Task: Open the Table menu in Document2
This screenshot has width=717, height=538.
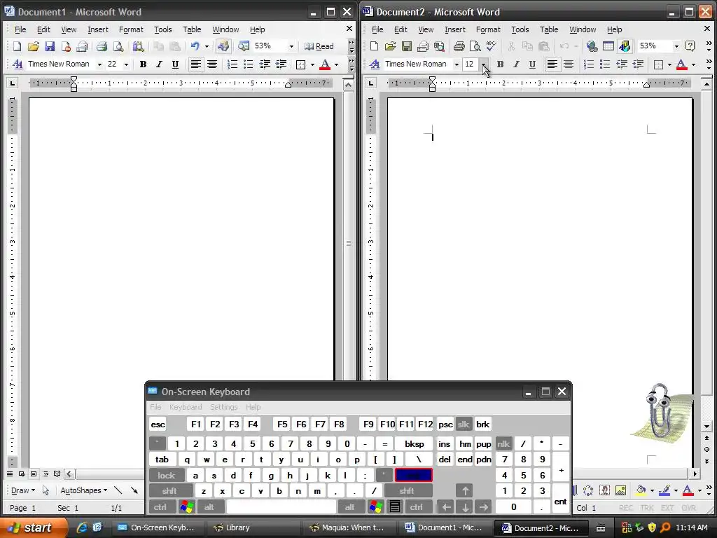Action: (549, 29)
